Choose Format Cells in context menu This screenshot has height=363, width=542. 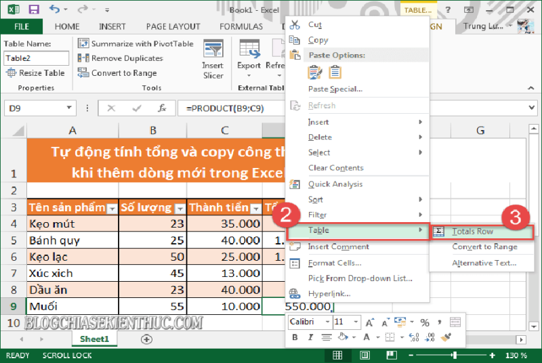335,263
